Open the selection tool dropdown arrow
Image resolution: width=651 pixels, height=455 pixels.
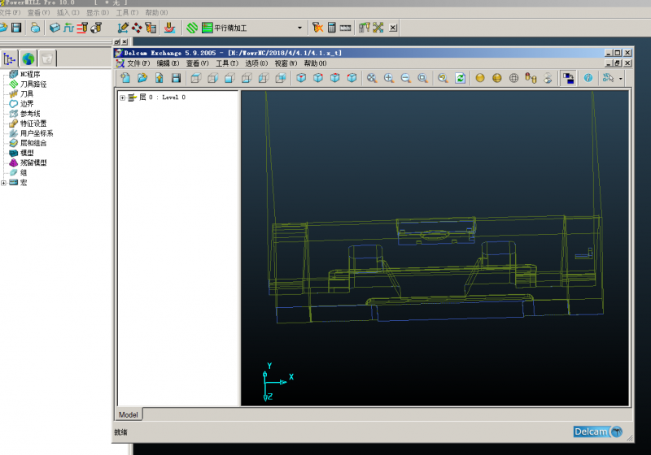click(x=621, y=78)
